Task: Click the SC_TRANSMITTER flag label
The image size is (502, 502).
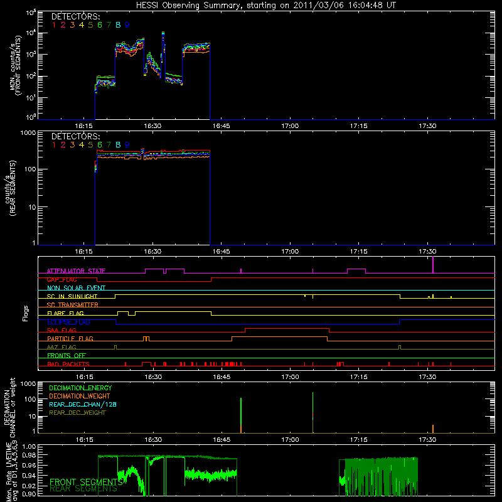Action: click(72, 305)
